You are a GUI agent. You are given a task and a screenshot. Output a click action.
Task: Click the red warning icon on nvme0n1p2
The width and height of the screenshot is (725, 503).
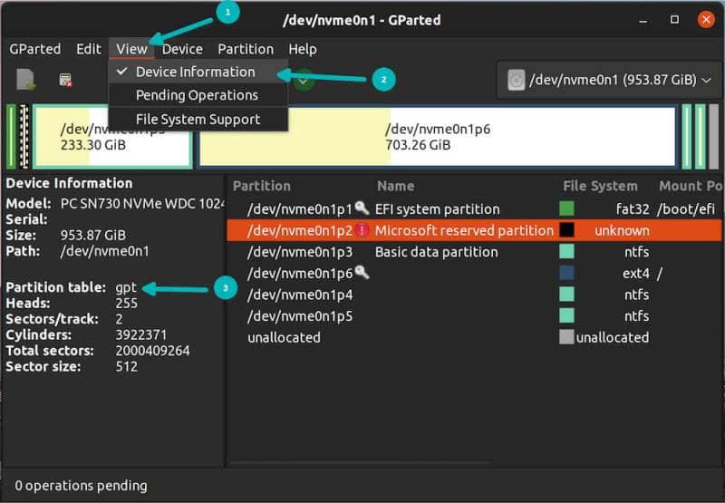point(362,230)
